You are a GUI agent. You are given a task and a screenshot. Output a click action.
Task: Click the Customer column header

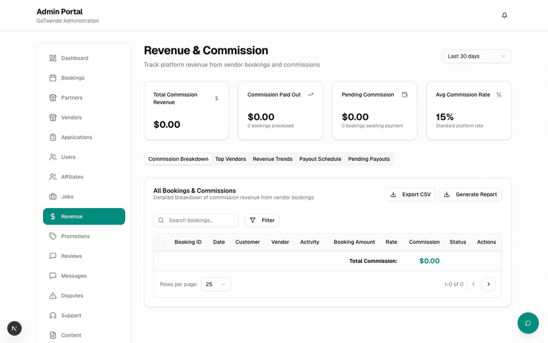coord(248,242)
